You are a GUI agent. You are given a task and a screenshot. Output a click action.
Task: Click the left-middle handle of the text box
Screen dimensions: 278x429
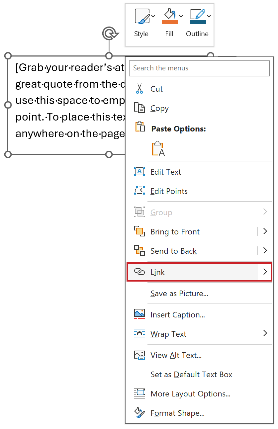(8, 105)
